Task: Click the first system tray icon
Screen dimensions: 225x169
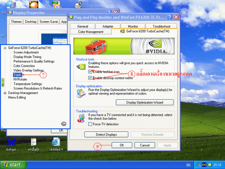Action: point(199,165)
